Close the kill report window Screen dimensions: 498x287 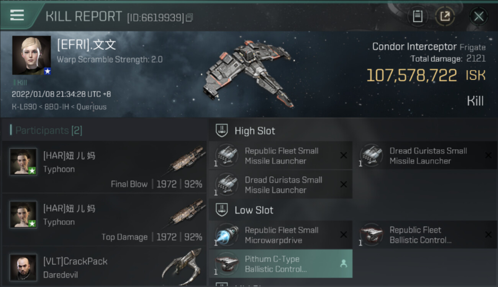478,16
